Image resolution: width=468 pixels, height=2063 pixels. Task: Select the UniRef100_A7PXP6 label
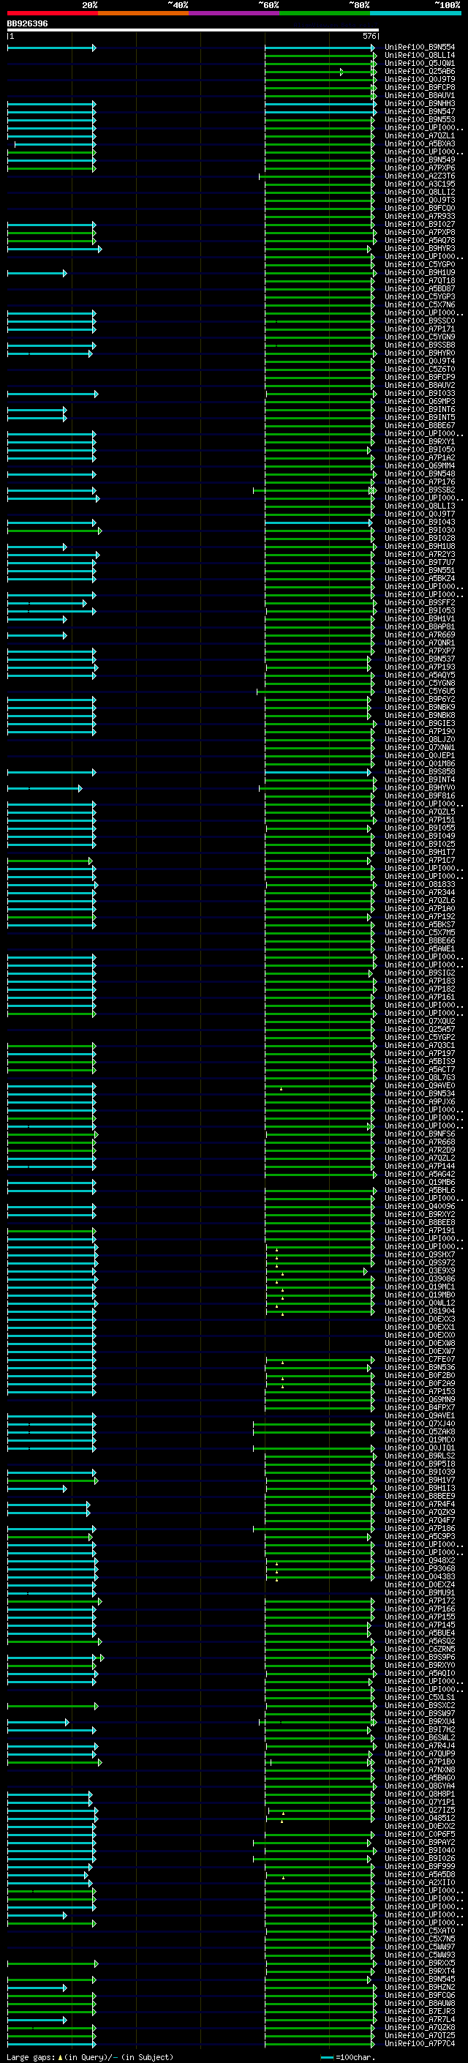(x=420, y=168)
